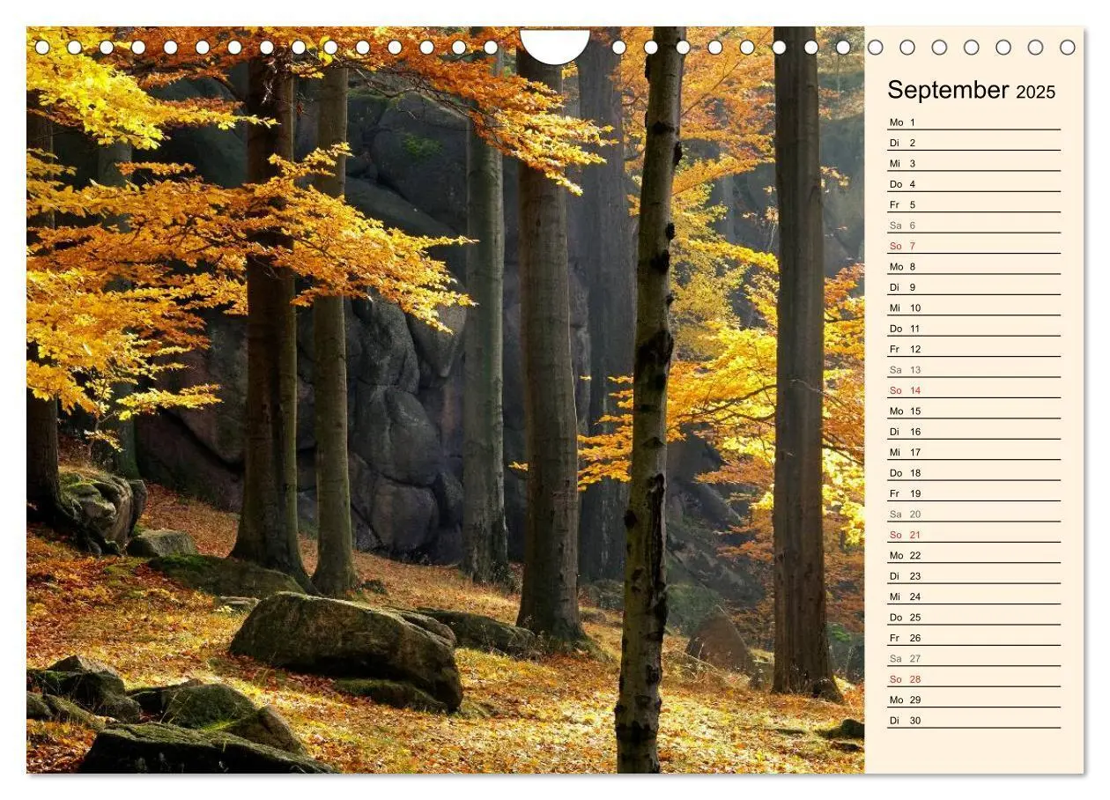Select the red Sunday row So 7
Screen dimensions: 1110x800
973,246
